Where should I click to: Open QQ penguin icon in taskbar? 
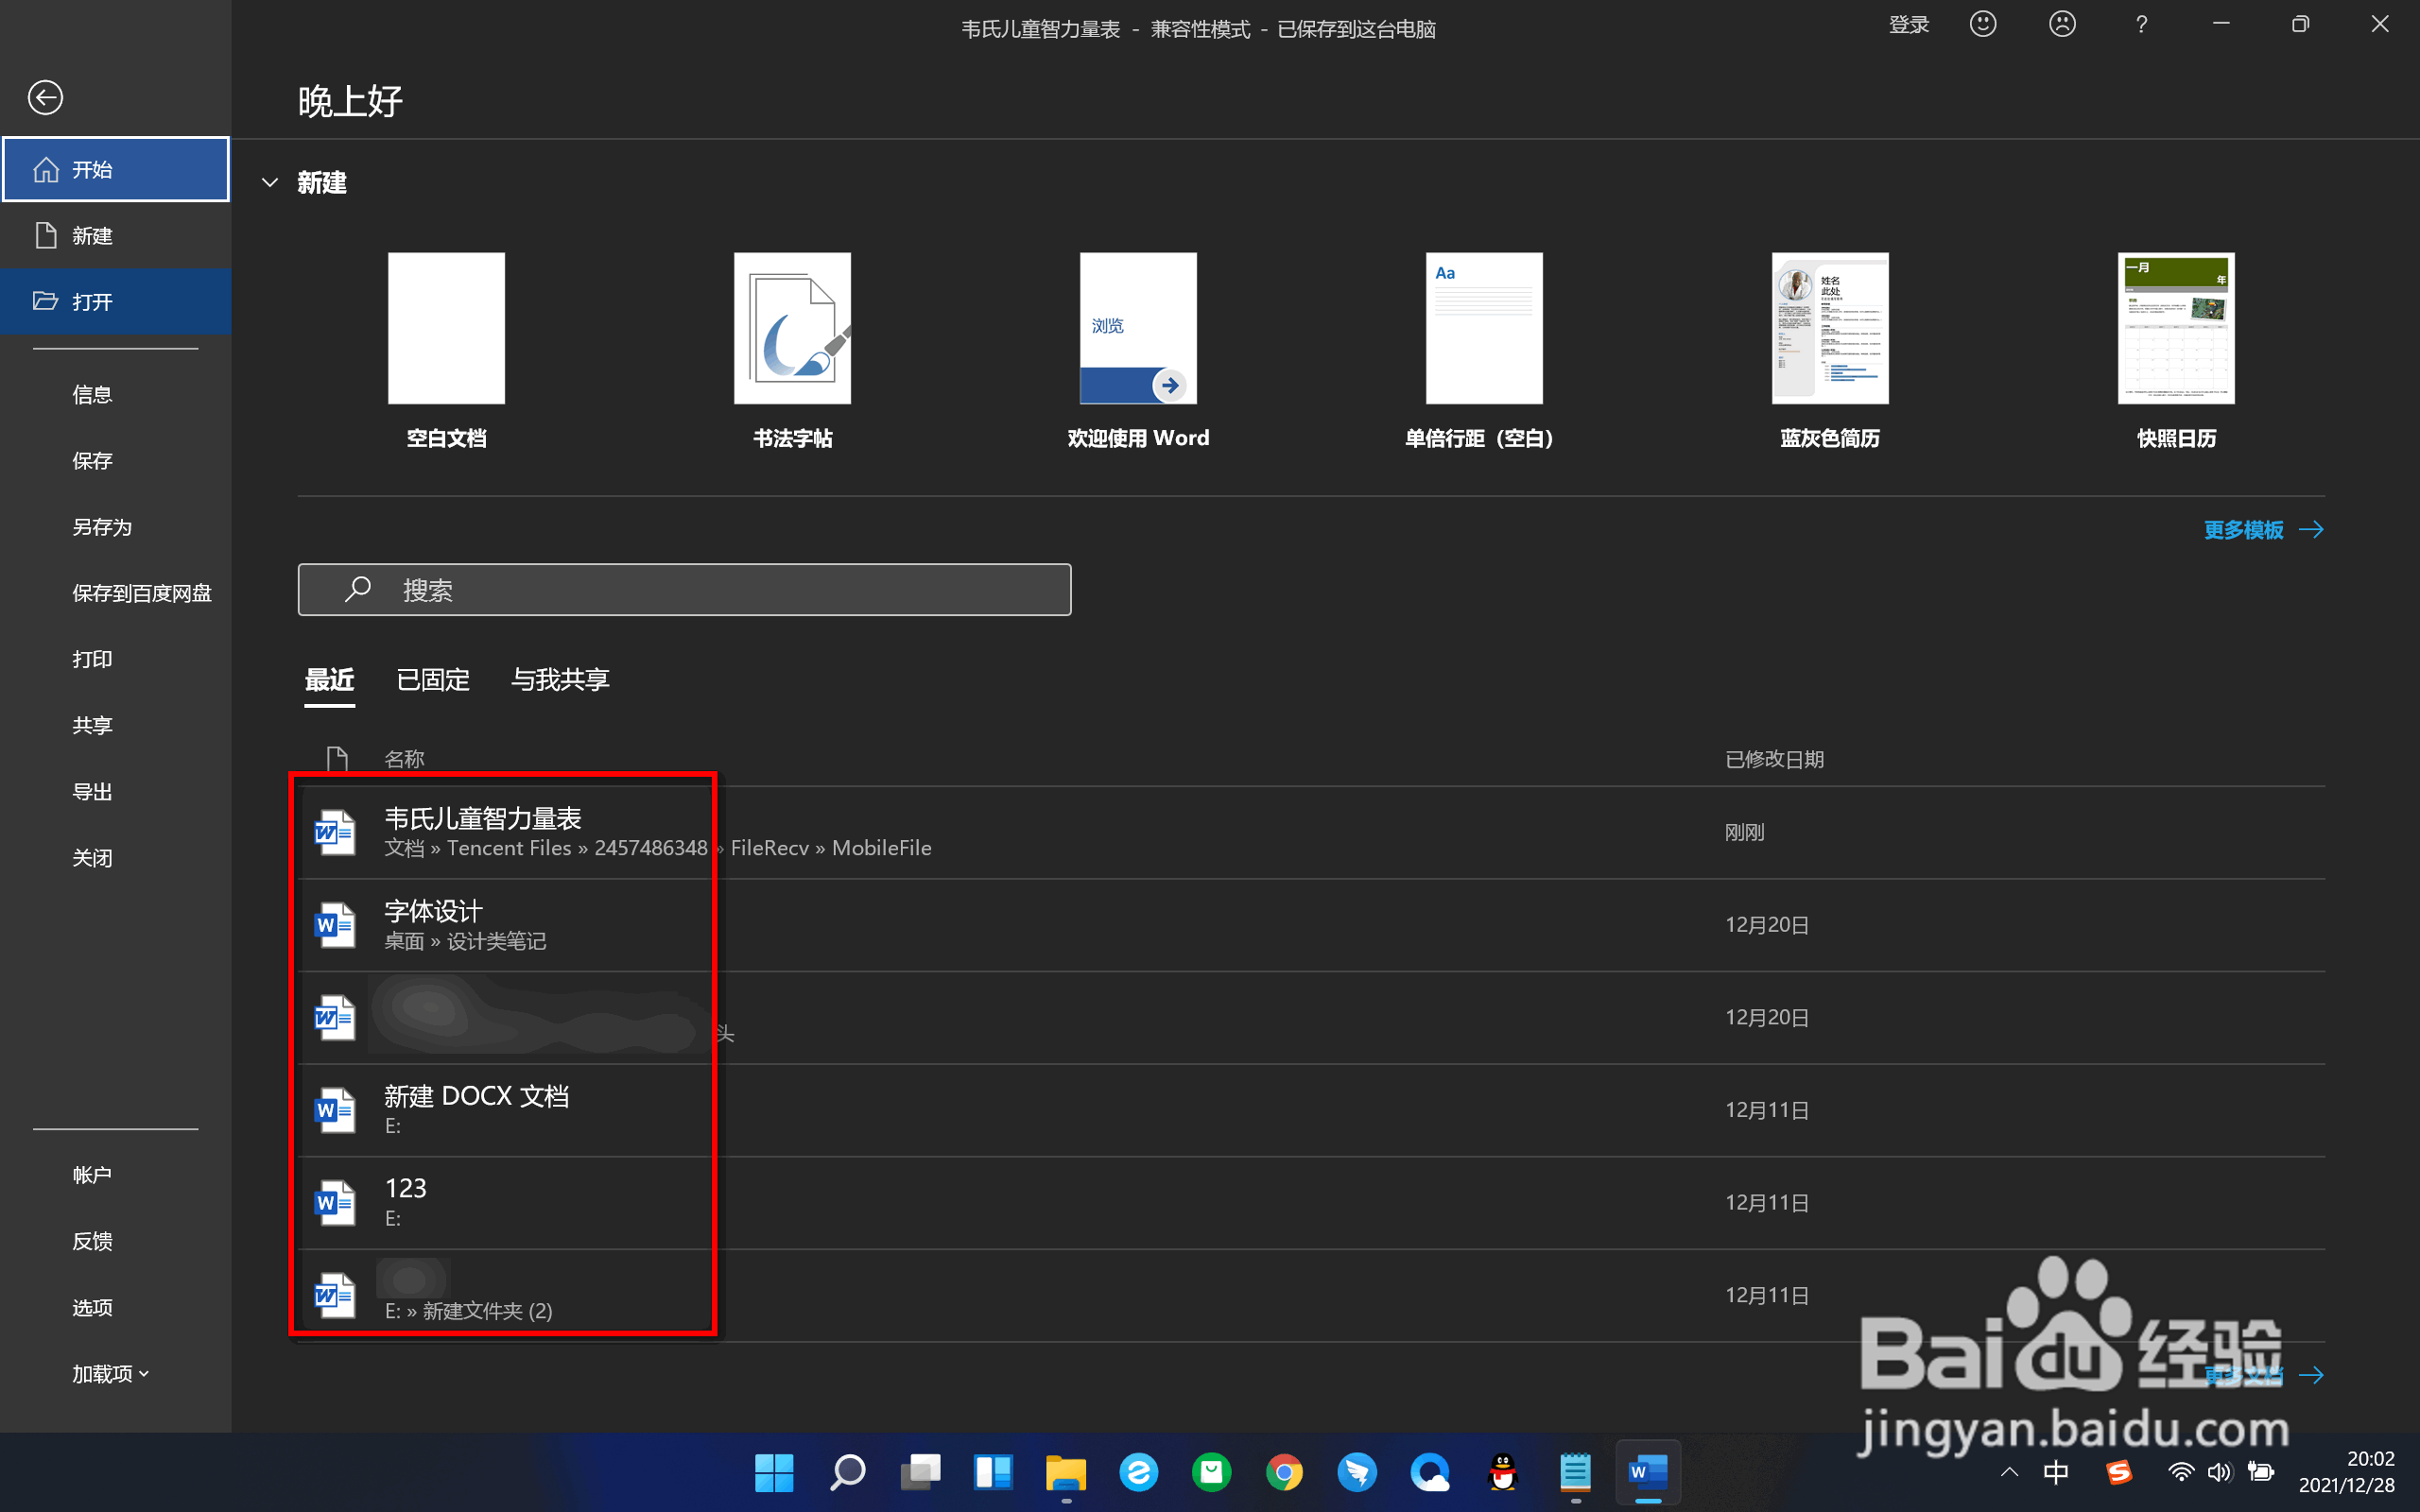[x=1502, y=1472]
